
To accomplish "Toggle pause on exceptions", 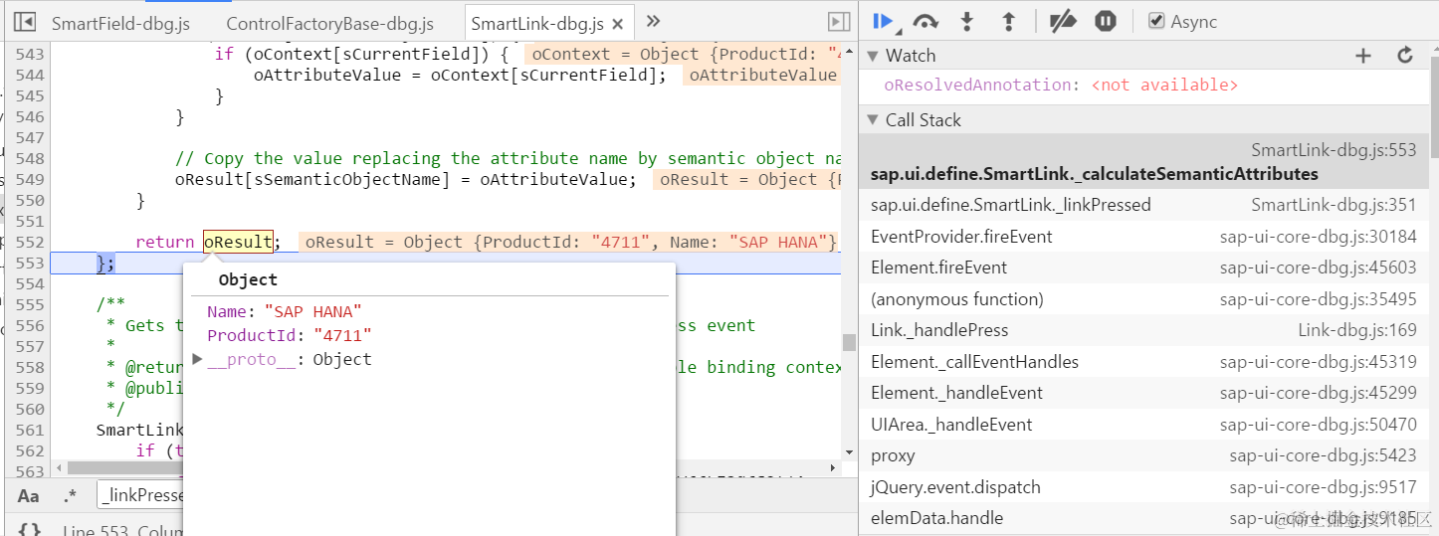I will pyautogui.click(x=1106, y=21).
